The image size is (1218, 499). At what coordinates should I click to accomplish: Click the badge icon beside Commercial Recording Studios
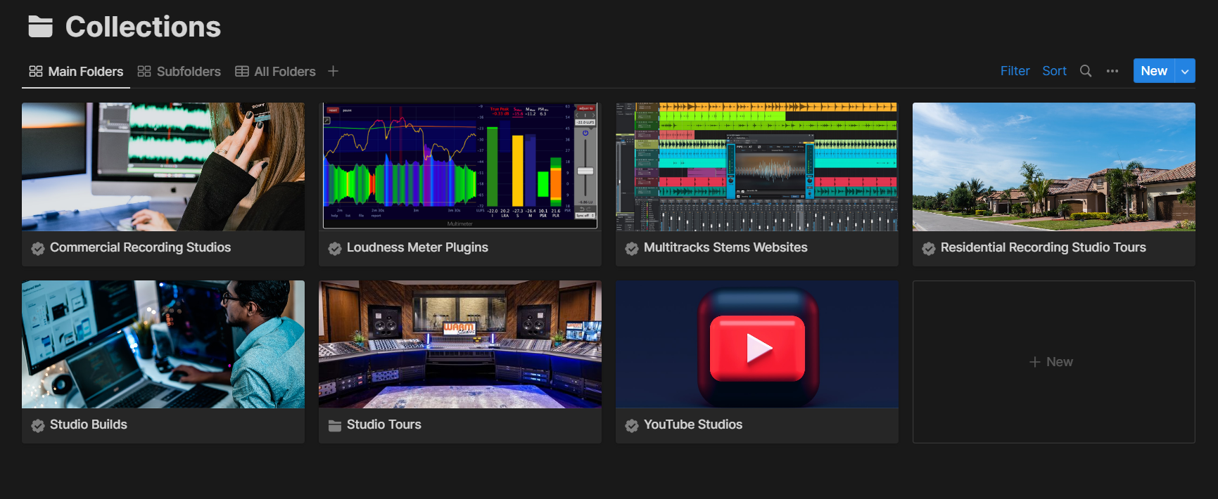[38, 248]
